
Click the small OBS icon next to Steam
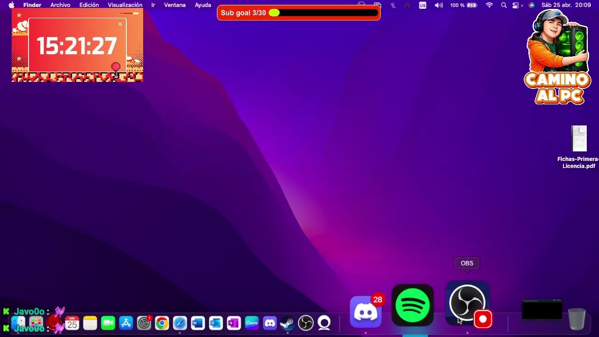306,323
